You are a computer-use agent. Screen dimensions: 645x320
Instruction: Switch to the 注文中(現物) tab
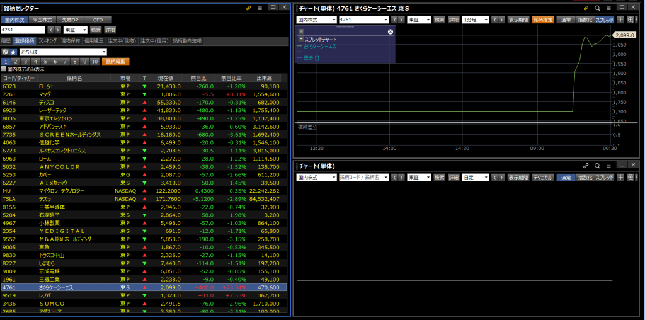point(122,41)
